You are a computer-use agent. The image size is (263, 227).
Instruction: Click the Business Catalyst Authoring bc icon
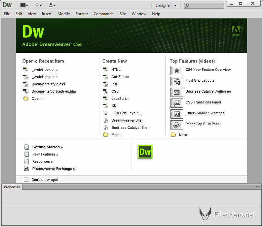click(177, 92)
